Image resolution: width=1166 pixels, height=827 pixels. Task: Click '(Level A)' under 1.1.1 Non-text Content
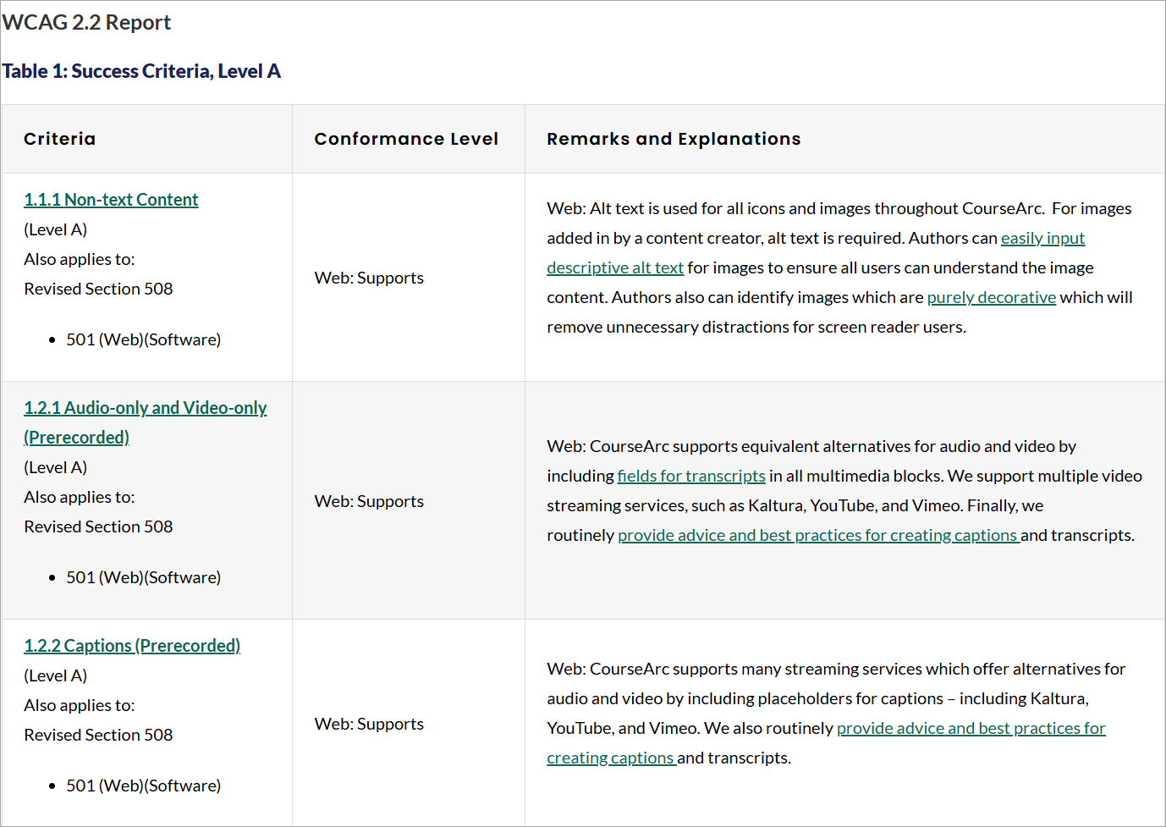(56, 230)
